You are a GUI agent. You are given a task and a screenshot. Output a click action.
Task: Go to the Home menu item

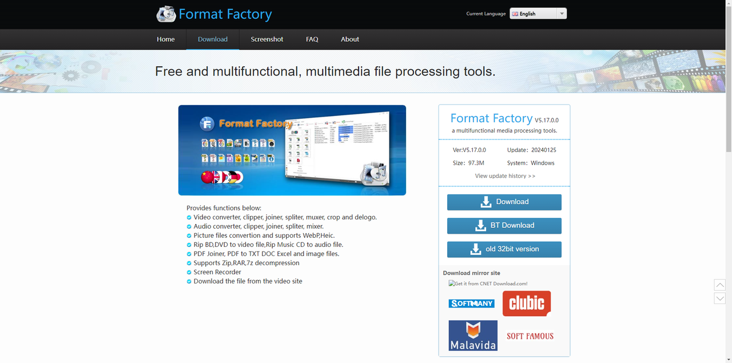166,39
